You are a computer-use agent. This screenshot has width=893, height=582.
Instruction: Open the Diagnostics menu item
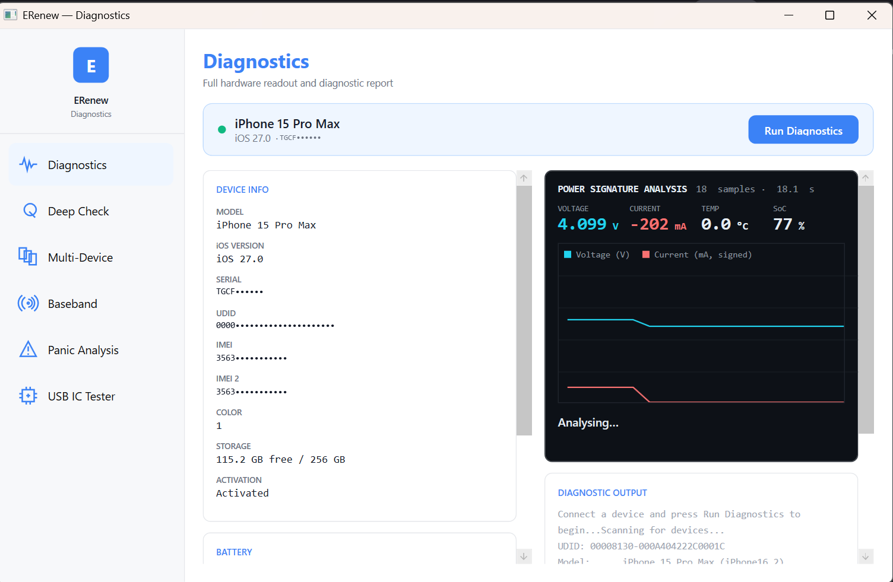[x=91, y=165]
